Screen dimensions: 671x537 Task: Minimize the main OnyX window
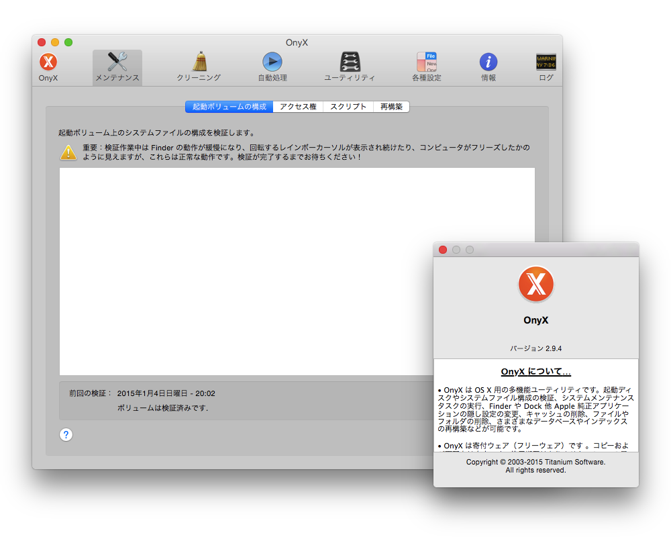(x=55, y=42)
